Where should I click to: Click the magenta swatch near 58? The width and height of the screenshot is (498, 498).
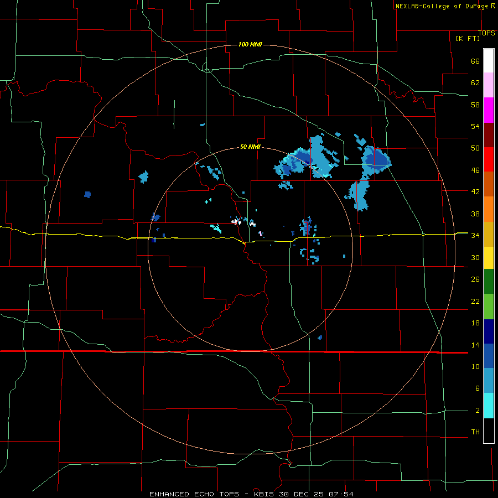[489, 110]
